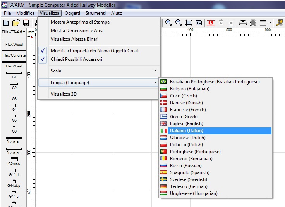Click the lower height icon
This screenshot has height=207, width=285.
click(x=231, y=23)
